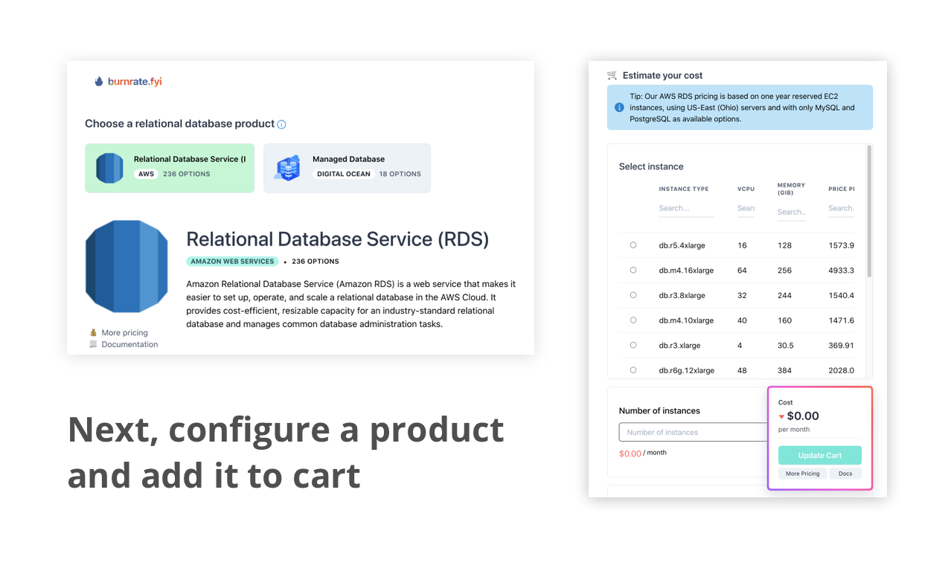
Task: Click the VCPU column header
Action: (746, 189)
